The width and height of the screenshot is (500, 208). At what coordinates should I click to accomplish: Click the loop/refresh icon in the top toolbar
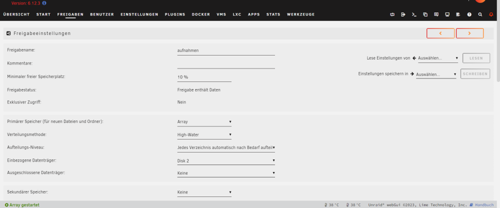click(x=392, y=14)
